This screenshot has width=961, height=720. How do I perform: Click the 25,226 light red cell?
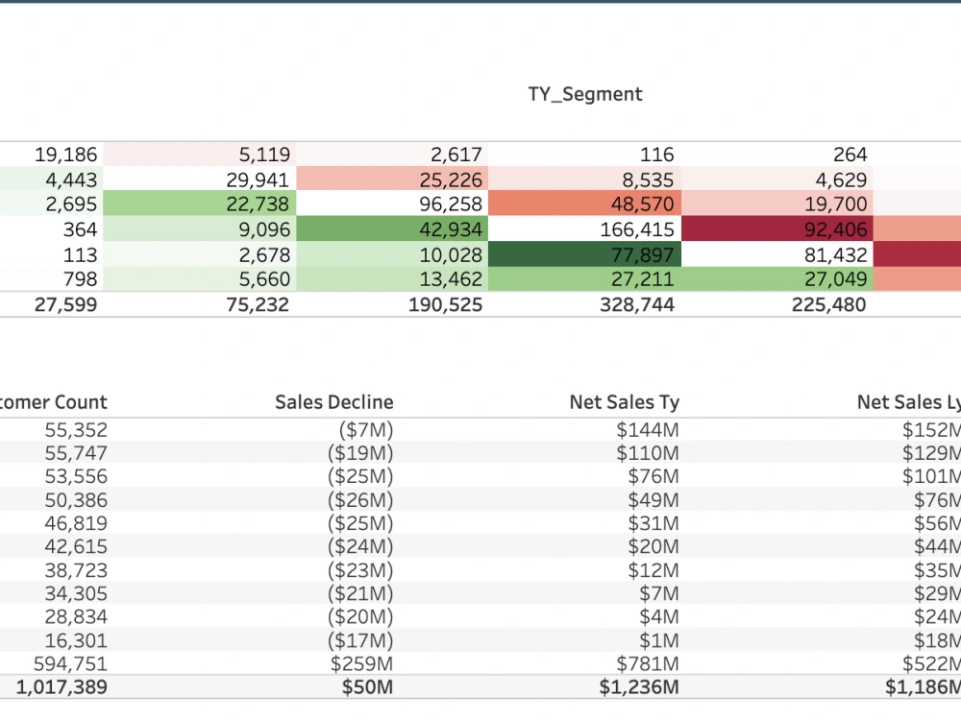click(x=392, y=179)
